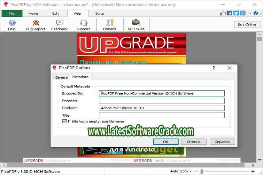Open the Home ribbon tab

[x=33, y=13]
